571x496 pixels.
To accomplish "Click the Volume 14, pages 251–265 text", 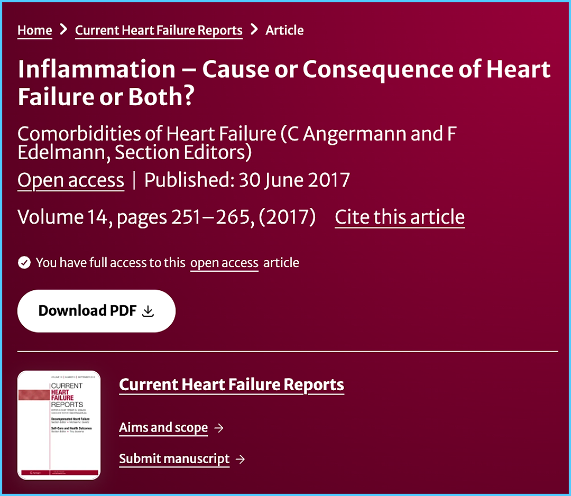I will coord(167,217).
